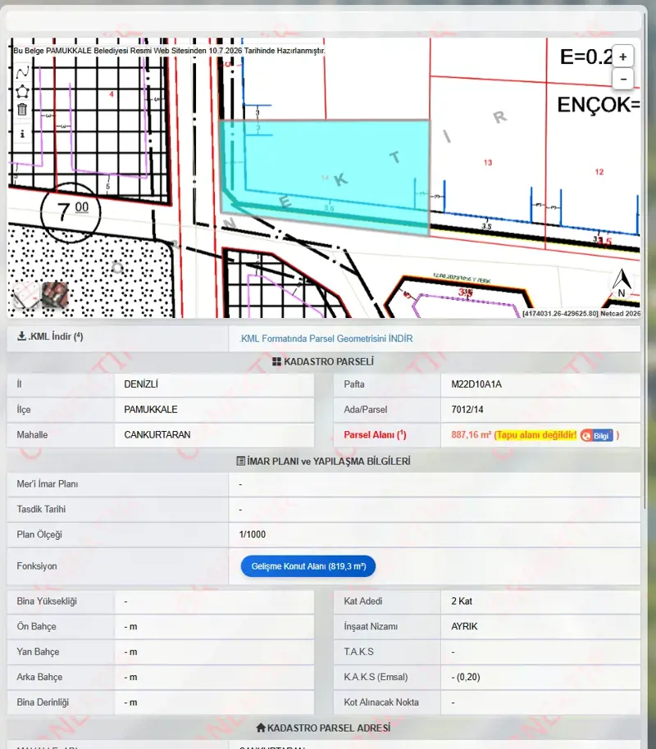Click the Yan Bahçe label

point(38,652)
